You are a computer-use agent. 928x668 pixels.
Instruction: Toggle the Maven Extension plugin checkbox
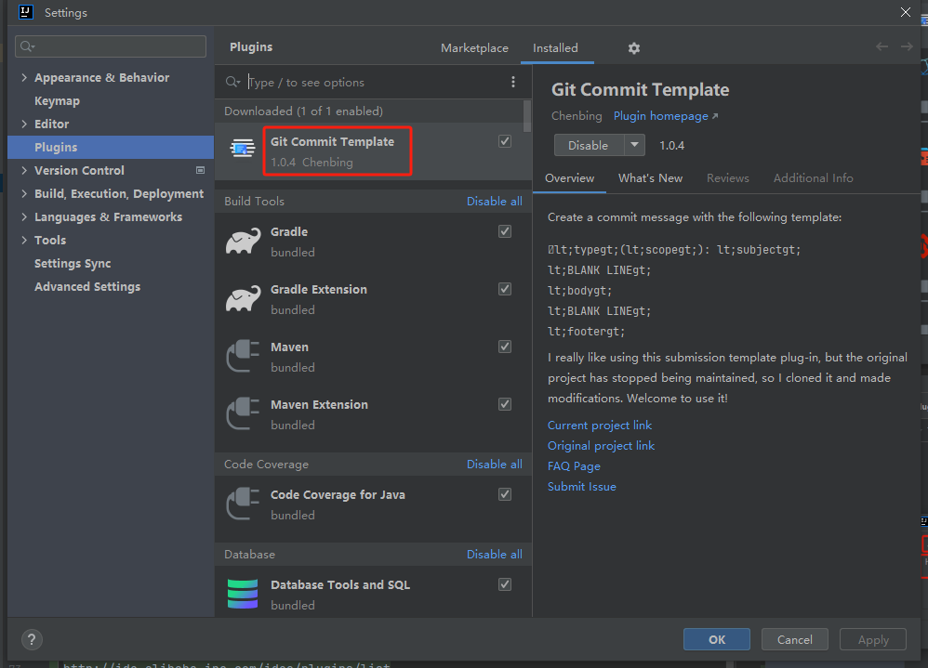pos(505,404)
